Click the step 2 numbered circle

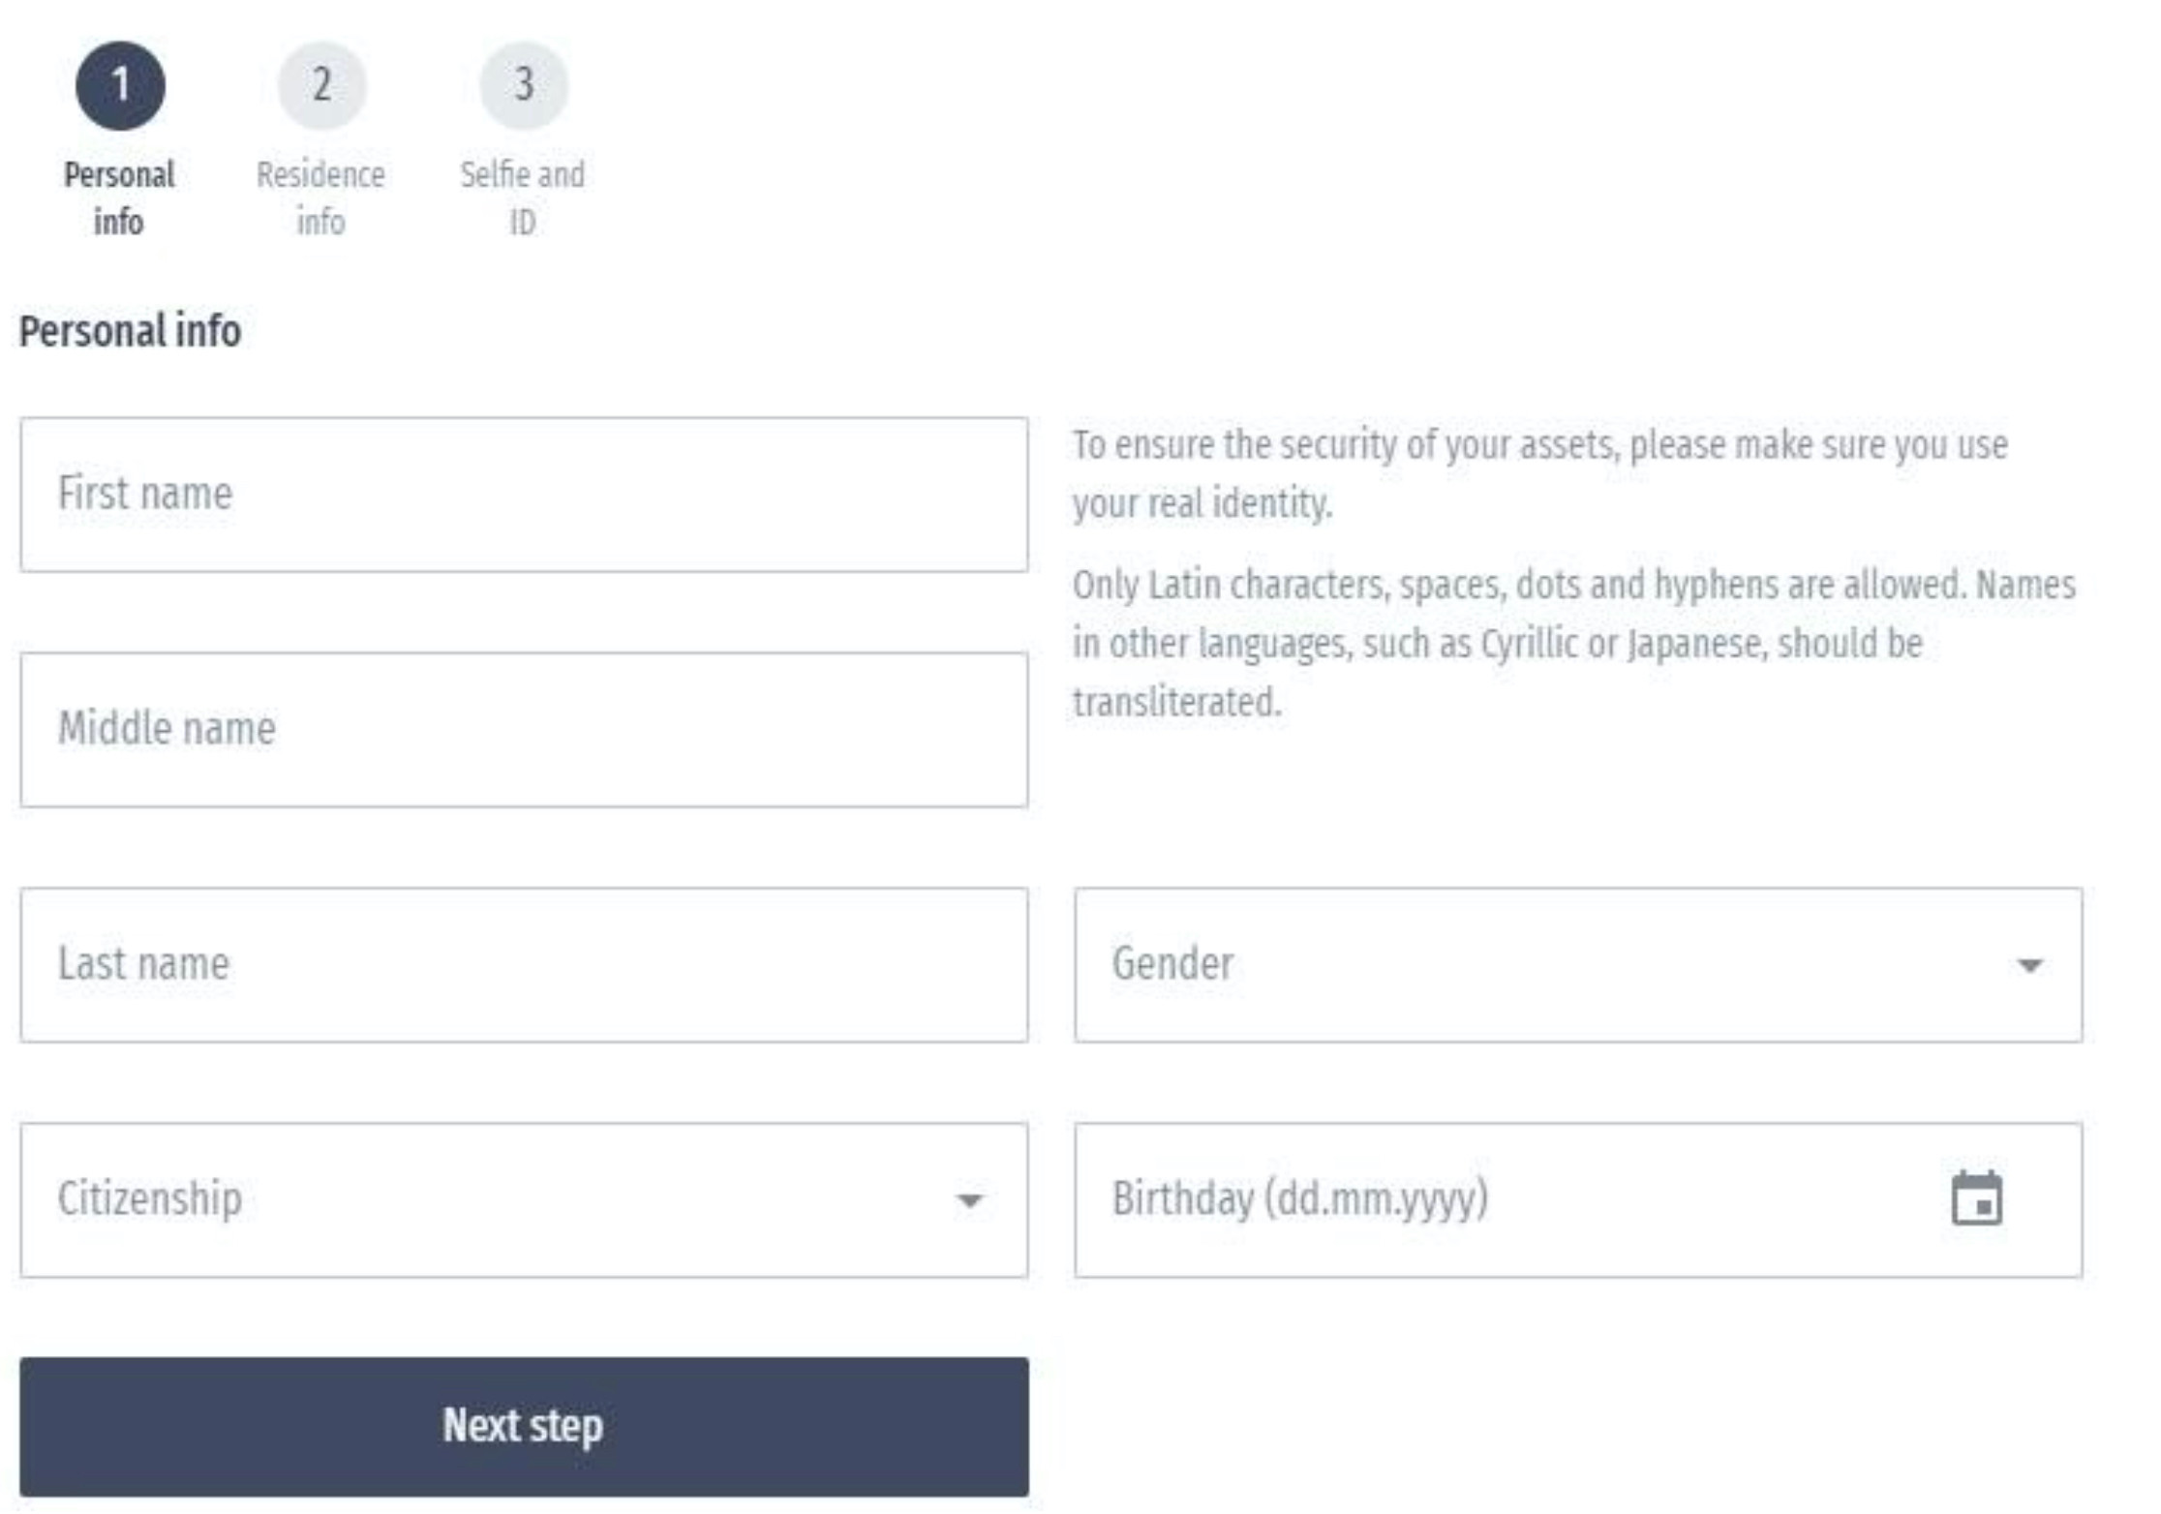[x=321, y=85]
